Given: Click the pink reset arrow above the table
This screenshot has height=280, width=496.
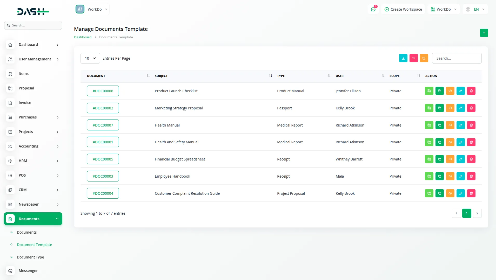Looking at the screenshot, I should pos(414,58).
